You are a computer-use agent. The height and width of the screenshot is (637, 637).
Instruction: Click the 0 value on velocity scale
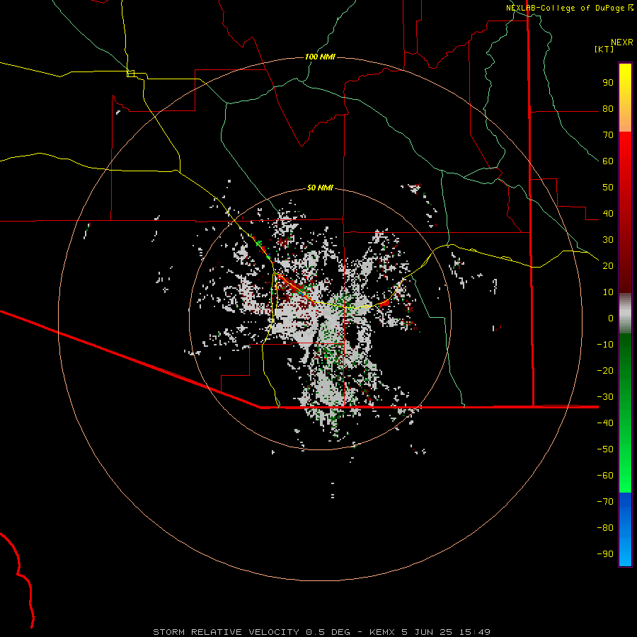pos(611,318)
